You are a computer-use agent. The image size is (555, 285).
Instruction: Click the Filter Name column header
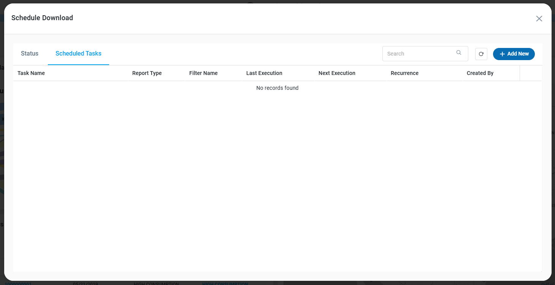(203, 73)
